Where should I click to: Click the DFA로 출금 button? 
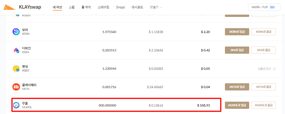(x=264, y=50)
